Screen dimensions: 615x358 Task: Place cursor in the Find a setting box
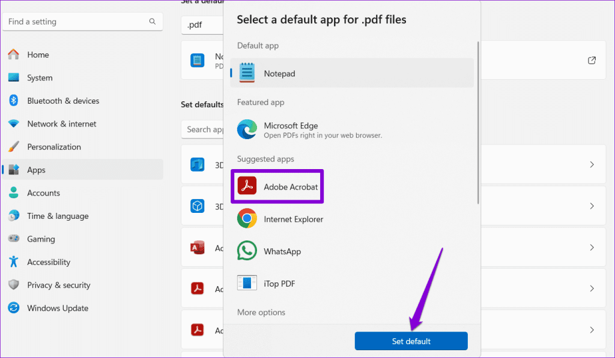click(72, 22)
